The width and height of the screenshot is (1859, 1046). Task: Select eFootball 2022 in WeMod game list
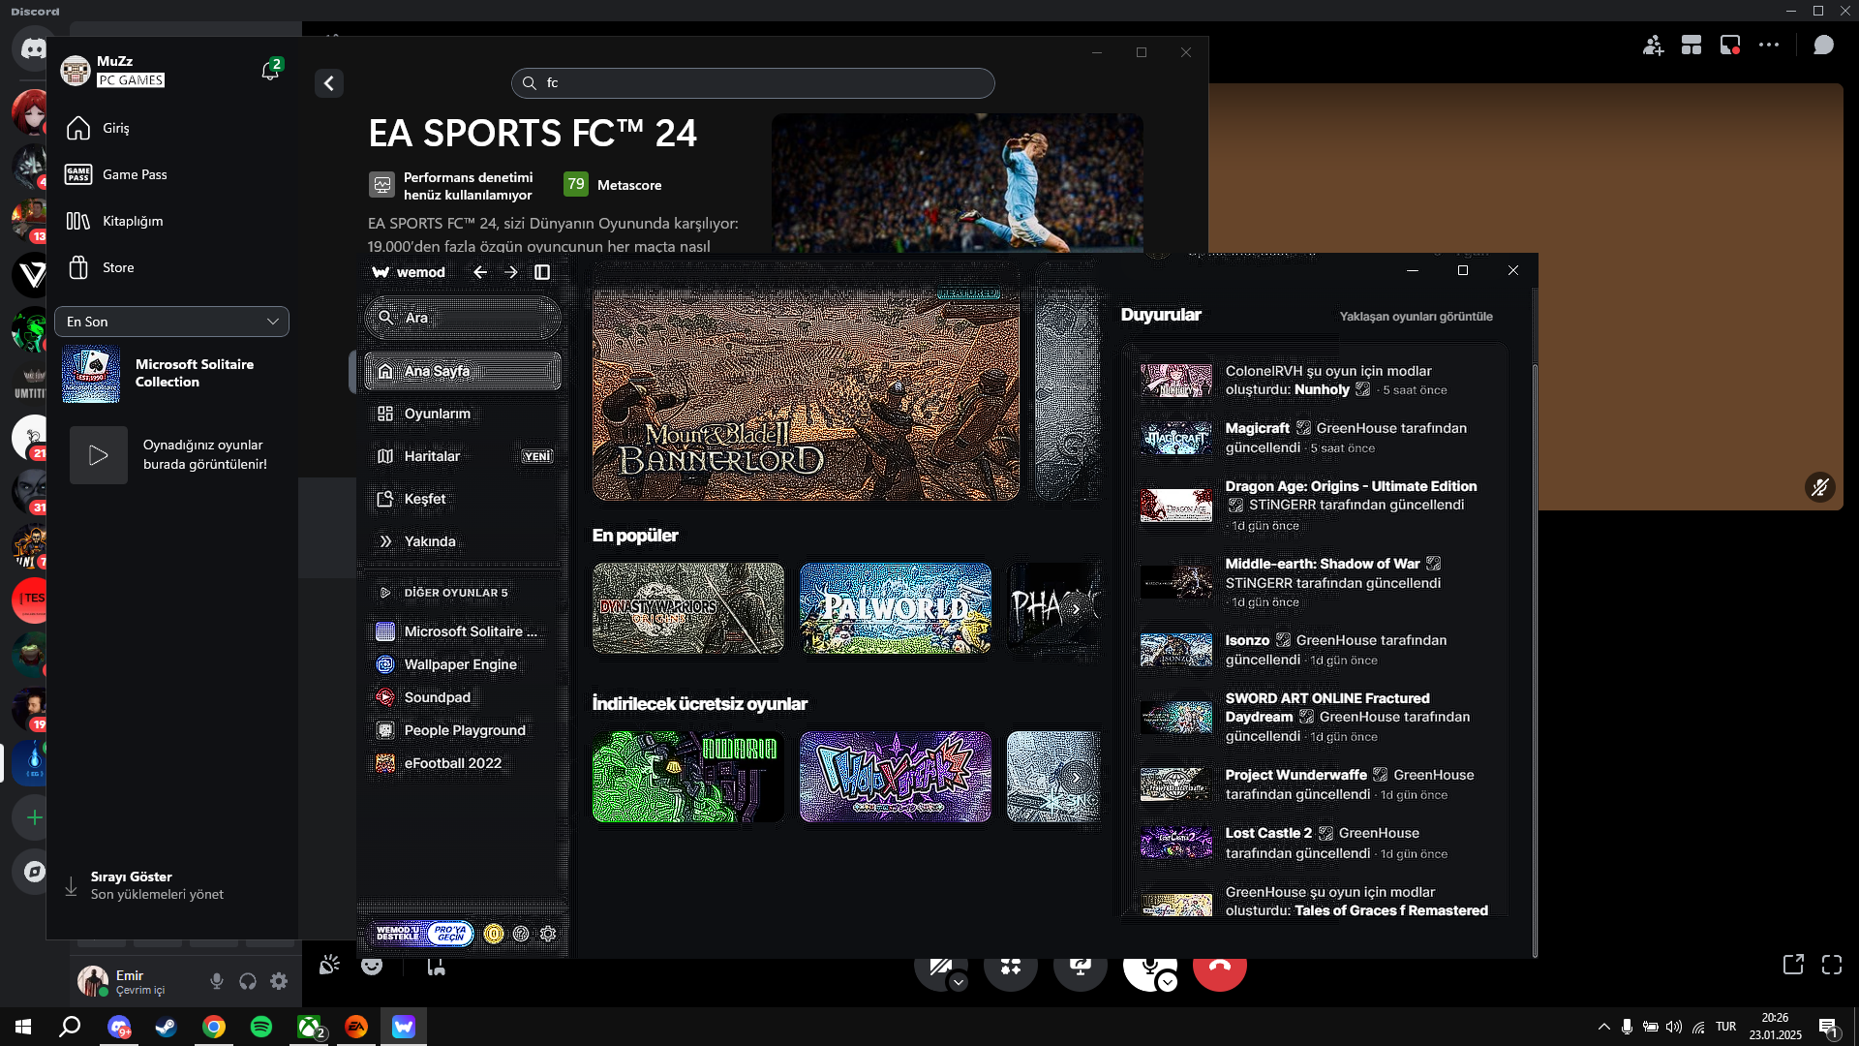[x=463, y=763]
